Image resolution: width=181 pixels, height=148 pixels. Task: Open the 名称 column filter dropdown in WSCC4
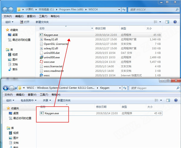[92, 28]
